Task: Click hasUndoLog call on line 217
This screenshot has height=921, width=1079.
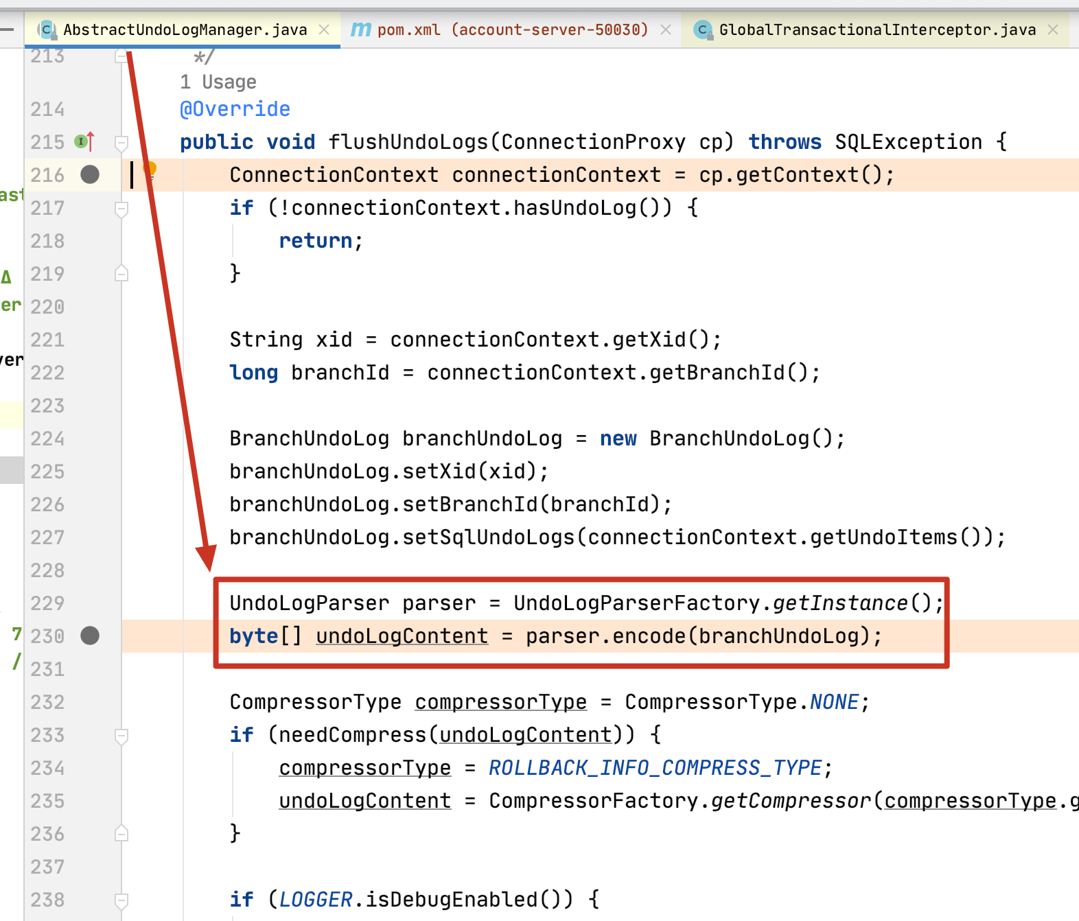Action: (x=575, y=208)
